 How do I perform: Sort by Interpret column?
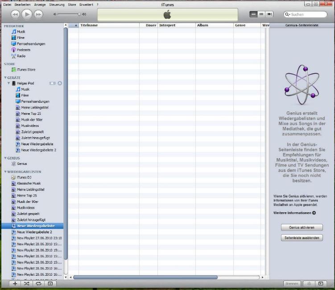click(x=177, y=25)
